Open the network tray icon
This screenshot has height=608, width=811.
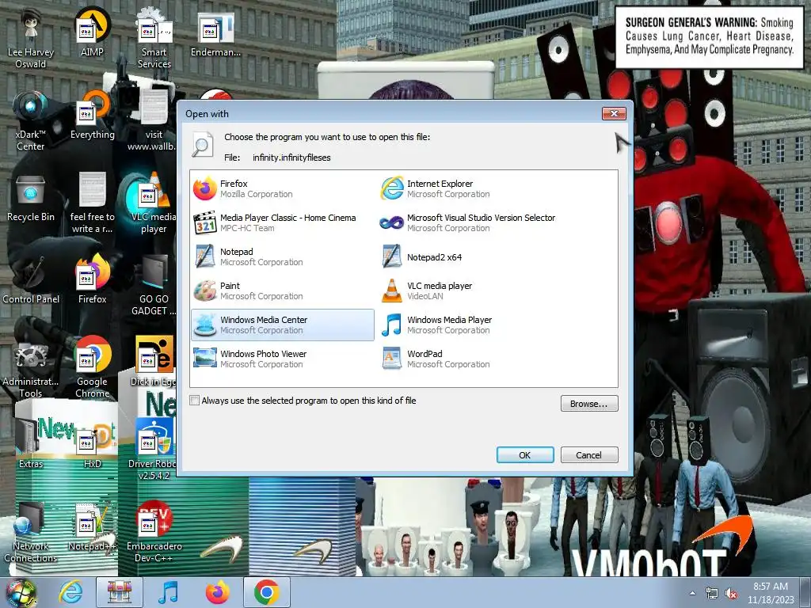[712, 594]
